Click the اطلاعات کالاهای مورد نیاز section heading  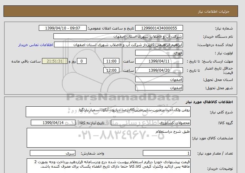[x=209, y=102]
